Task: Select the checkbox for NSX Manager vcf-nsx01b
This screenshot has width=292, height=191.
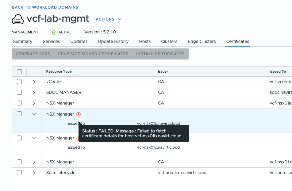Action: point(19,114)
